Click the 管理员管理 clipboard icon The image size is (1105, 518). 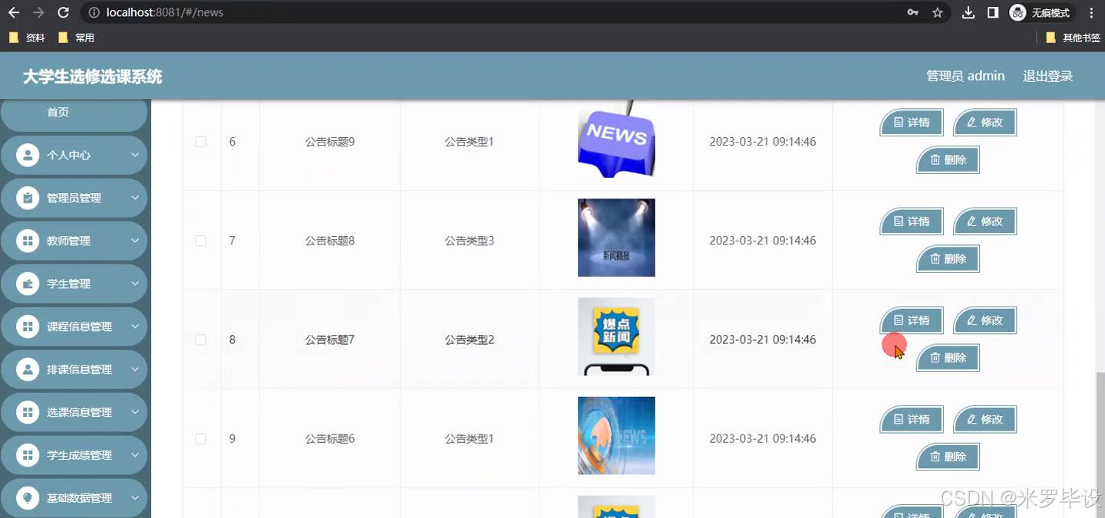(28, 198)
